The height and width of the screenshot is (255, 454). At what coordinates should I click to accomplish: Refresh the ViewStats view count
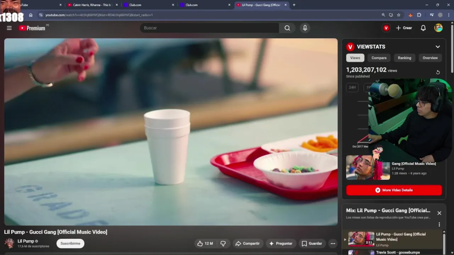tap(438, 72)
